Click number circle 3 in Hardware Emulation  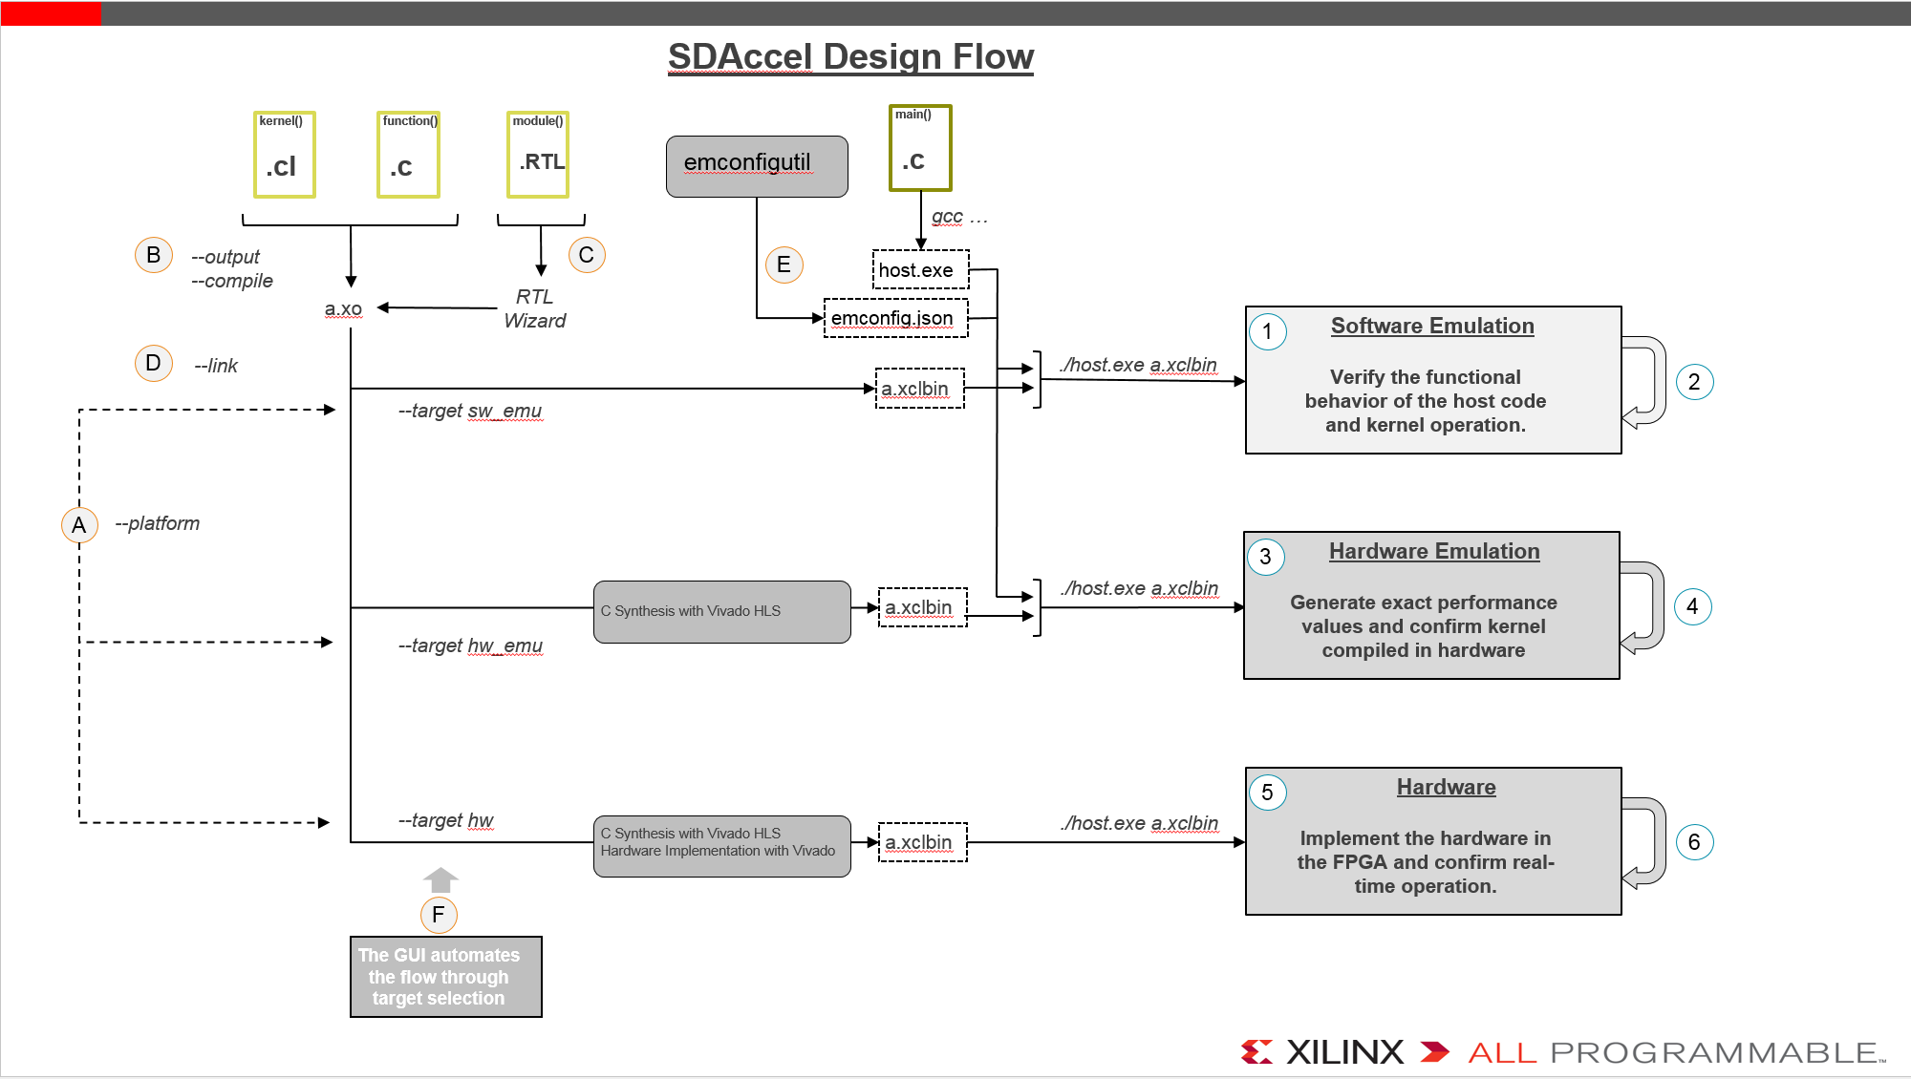coord(1266,557)
